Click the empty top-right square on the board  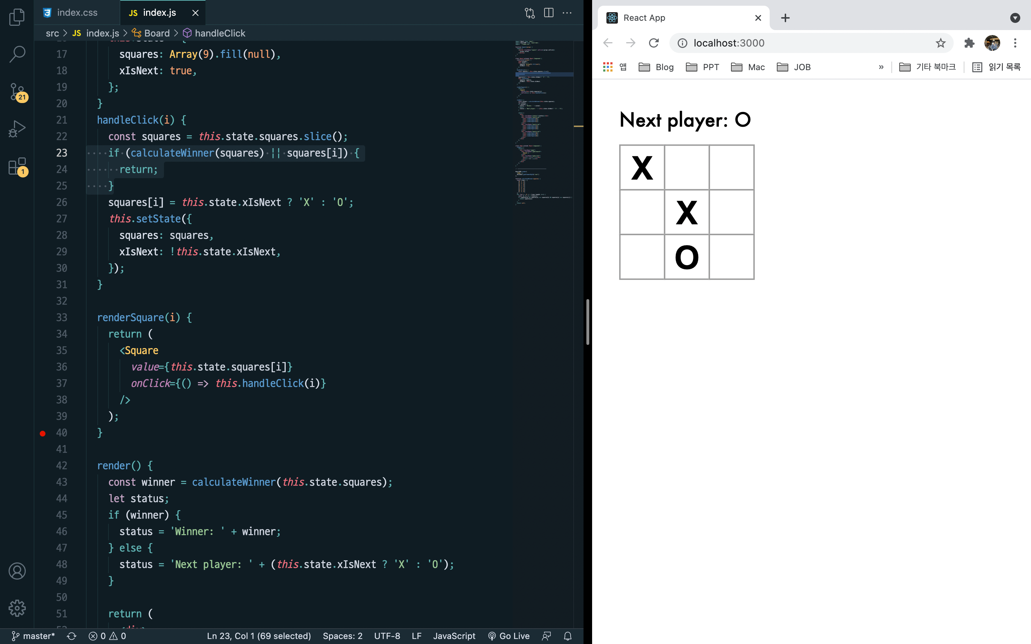[731, 167]
